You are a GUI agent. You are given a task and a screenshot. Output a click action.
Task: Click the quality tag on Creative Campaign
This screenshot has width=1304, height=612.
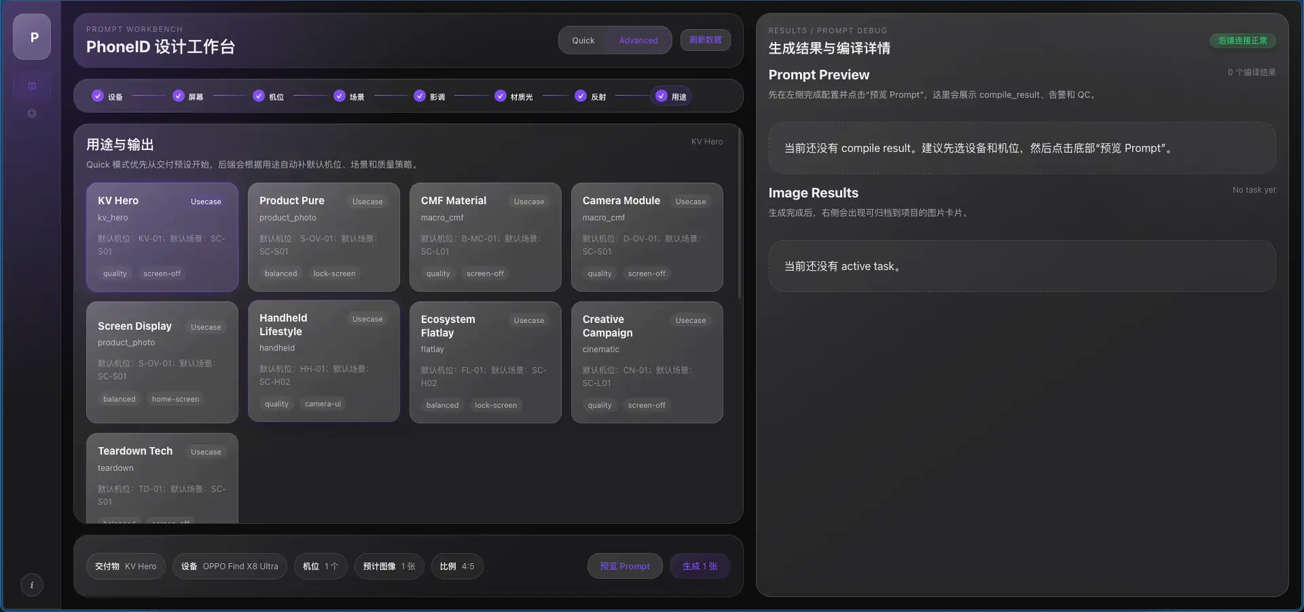(600, 405)
